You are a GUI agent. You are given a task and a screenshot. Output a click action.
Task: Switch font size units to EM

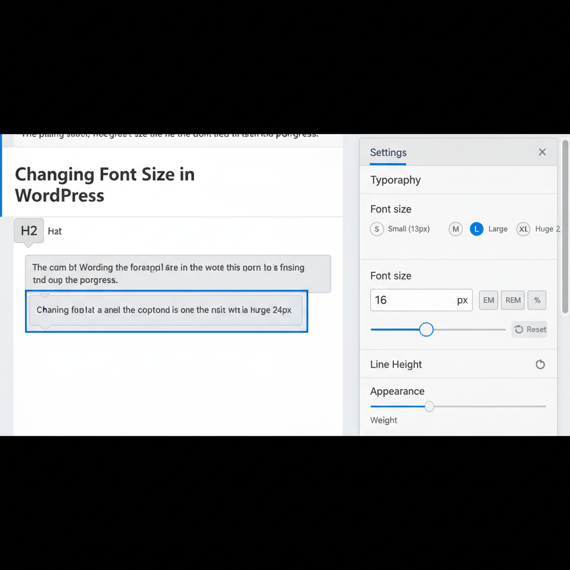pos(488,300)
